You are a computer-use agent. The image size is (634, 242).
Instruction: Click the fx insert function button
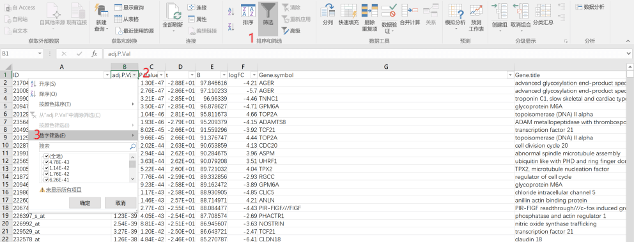pyautogui.click(x=94, y=53)
